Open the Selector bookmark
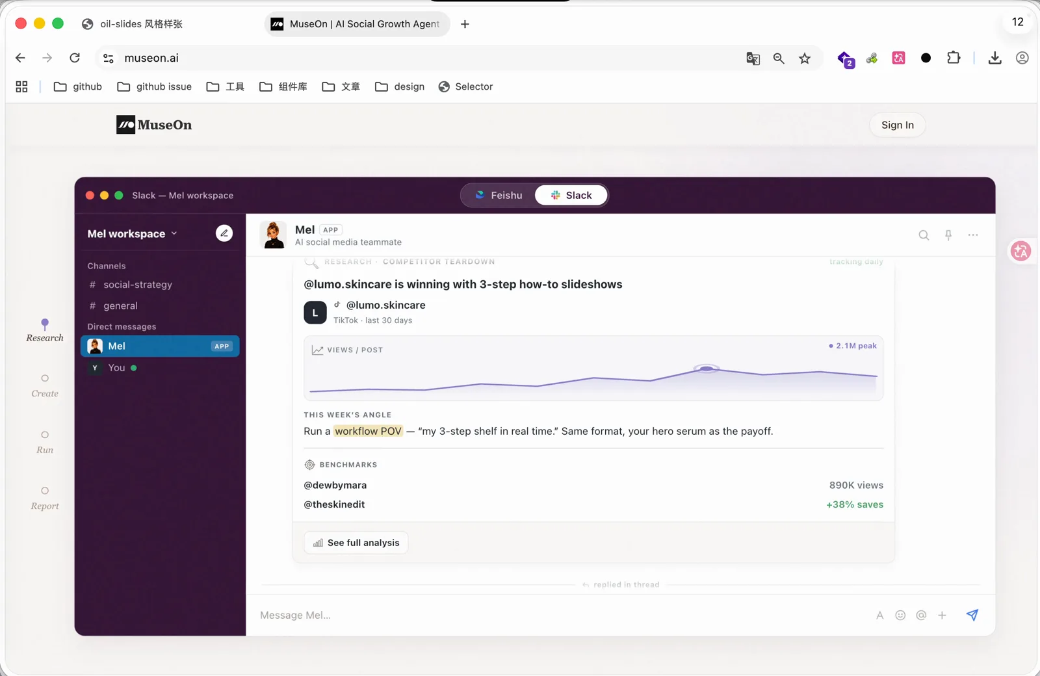This screenshot has height=676, width=1040. tap(465, 86)
